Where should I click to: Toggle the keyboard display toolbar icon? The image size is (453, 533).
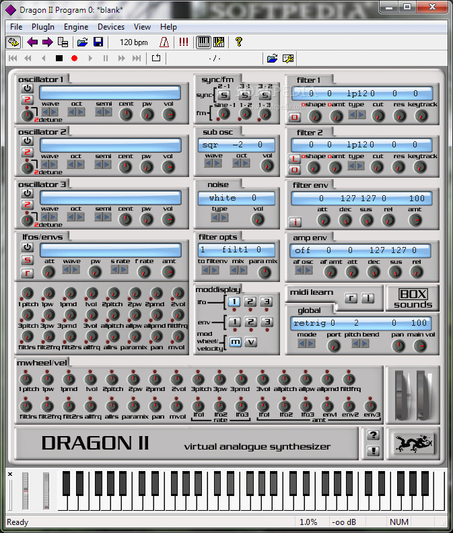click(x=203, y=42)
